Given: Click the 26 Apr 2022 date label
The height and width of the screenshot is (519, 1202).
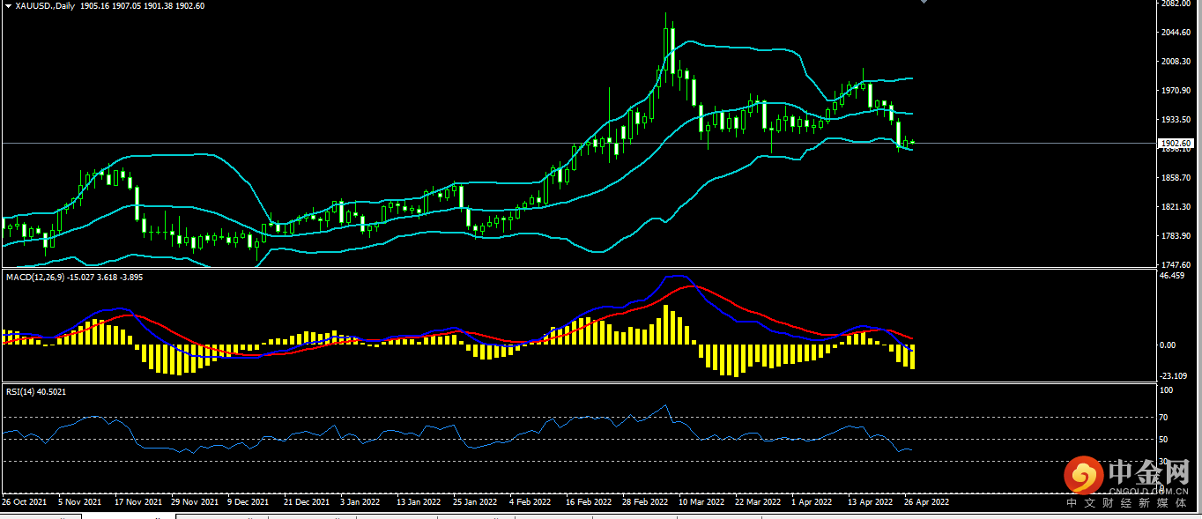Looking at the screenshot, I should pos(926,502).
